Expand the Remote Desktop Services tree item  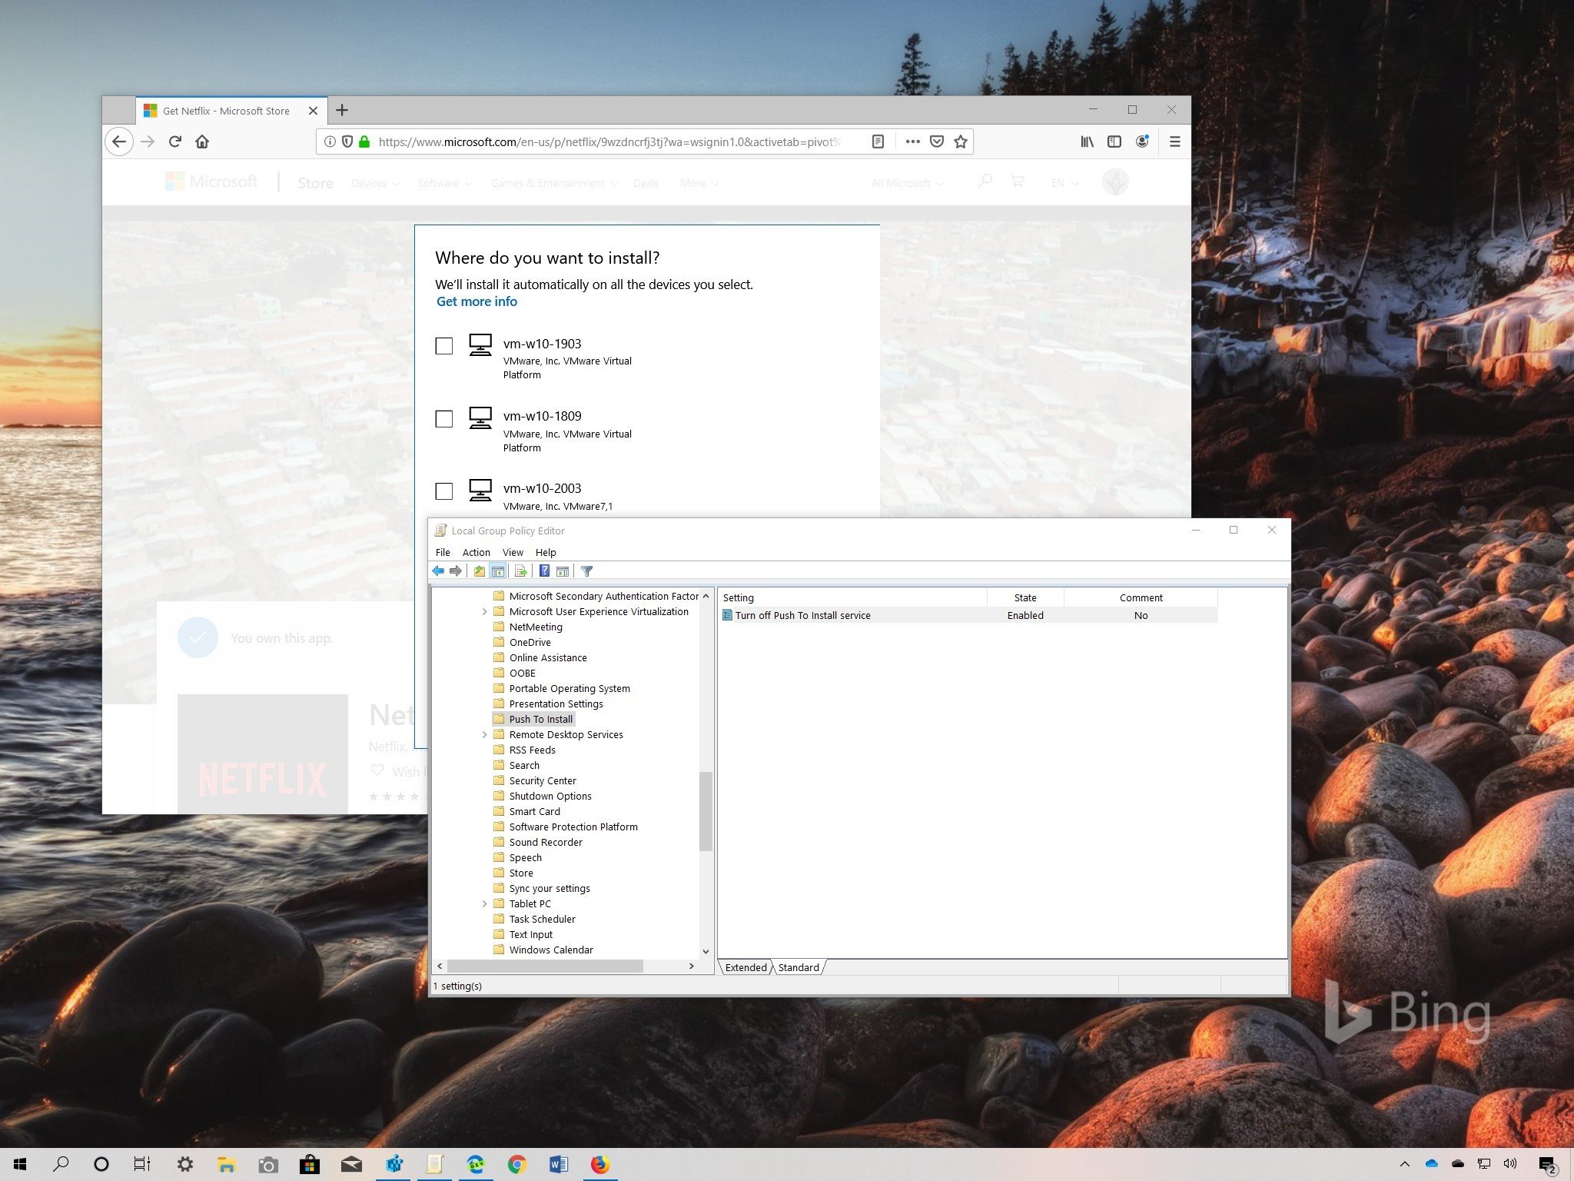coord(482,734)
